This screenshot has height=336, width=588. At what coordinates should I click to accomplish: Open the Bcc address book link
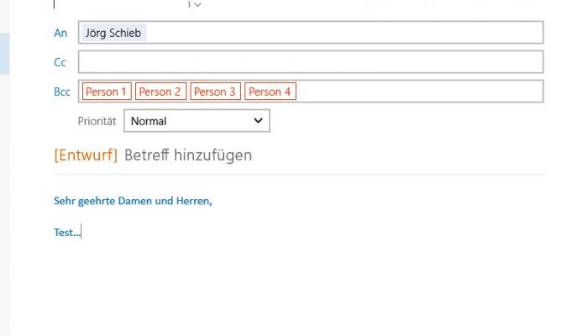[62, 92]
